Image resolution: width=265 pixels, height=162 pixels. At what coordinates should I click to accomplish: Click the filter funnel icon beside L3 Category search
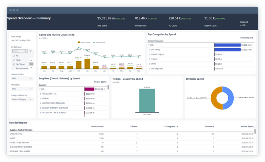[30, 51]
